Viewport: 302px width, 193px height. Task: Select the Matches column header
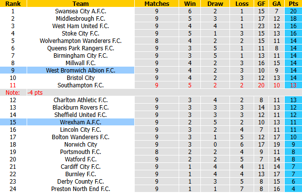click(x=156, y=3)
